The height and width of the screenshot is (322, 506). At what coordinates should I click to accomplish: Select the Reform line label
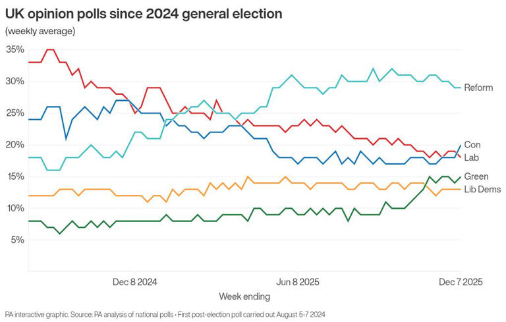tap(478, 88)
